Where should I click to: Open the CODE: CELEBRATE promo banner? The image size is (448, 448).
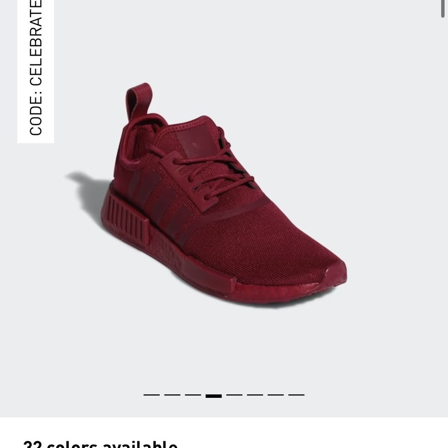pos(36,72)
